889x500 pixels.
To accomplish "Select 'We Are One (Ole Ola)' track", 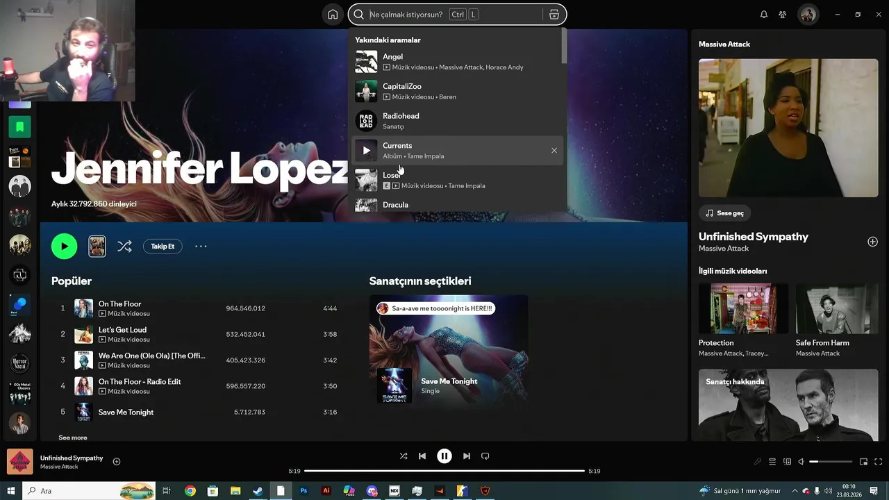I will point(197,360).
